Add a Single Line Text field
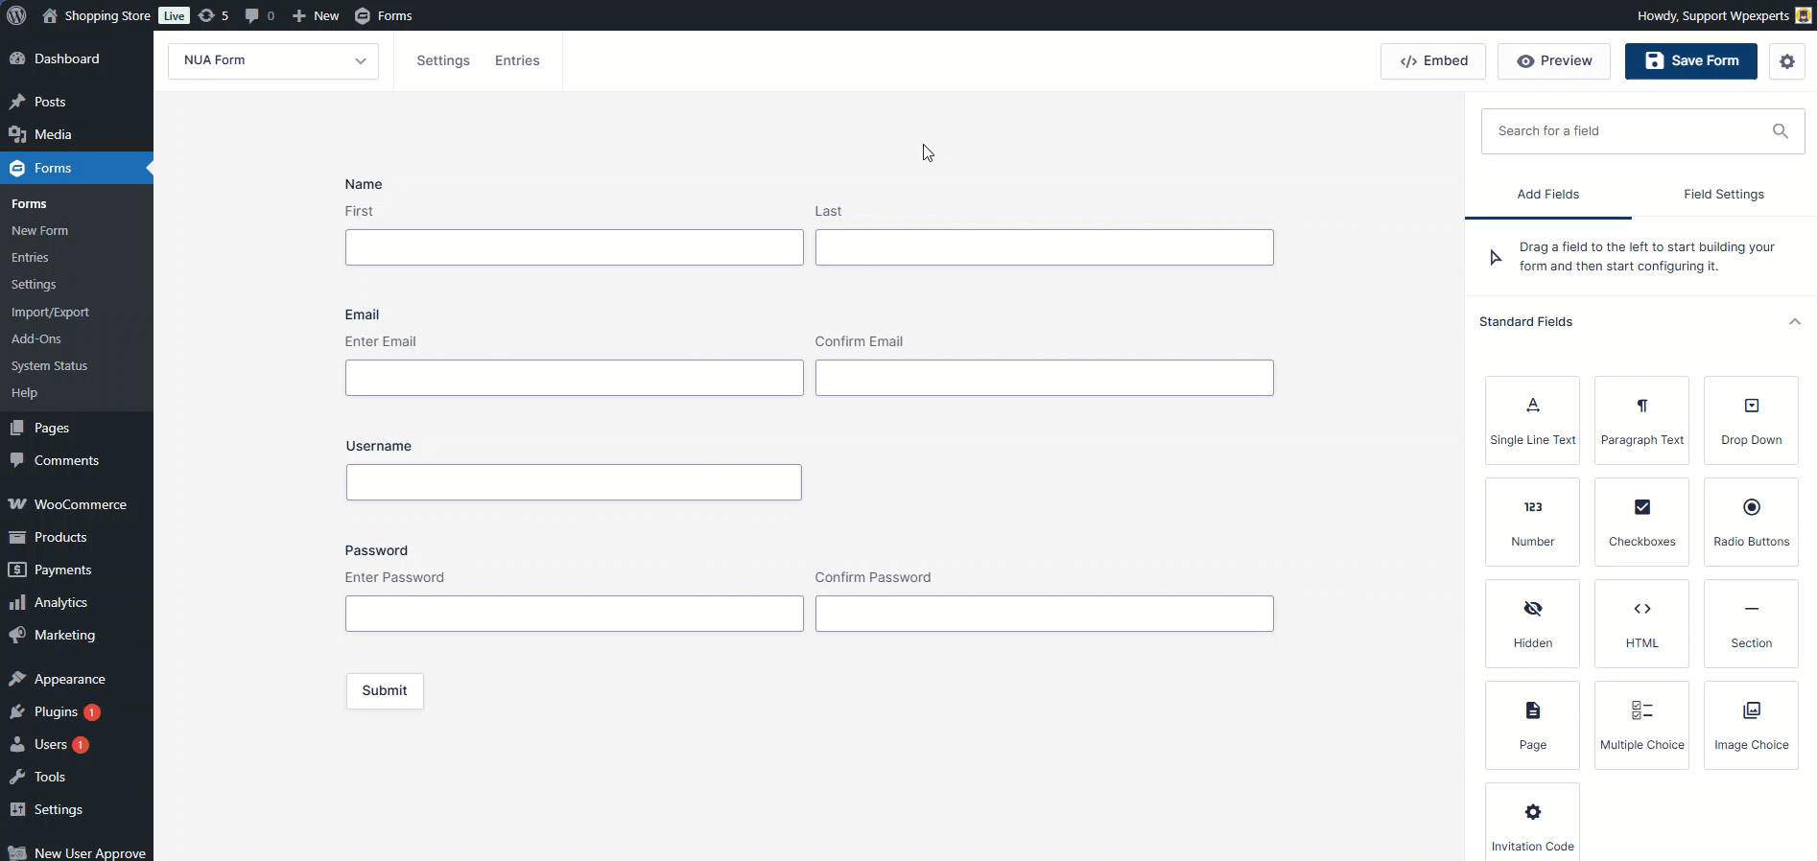1817x861 pixels. pyautogui.click(x=1532, y=420)
